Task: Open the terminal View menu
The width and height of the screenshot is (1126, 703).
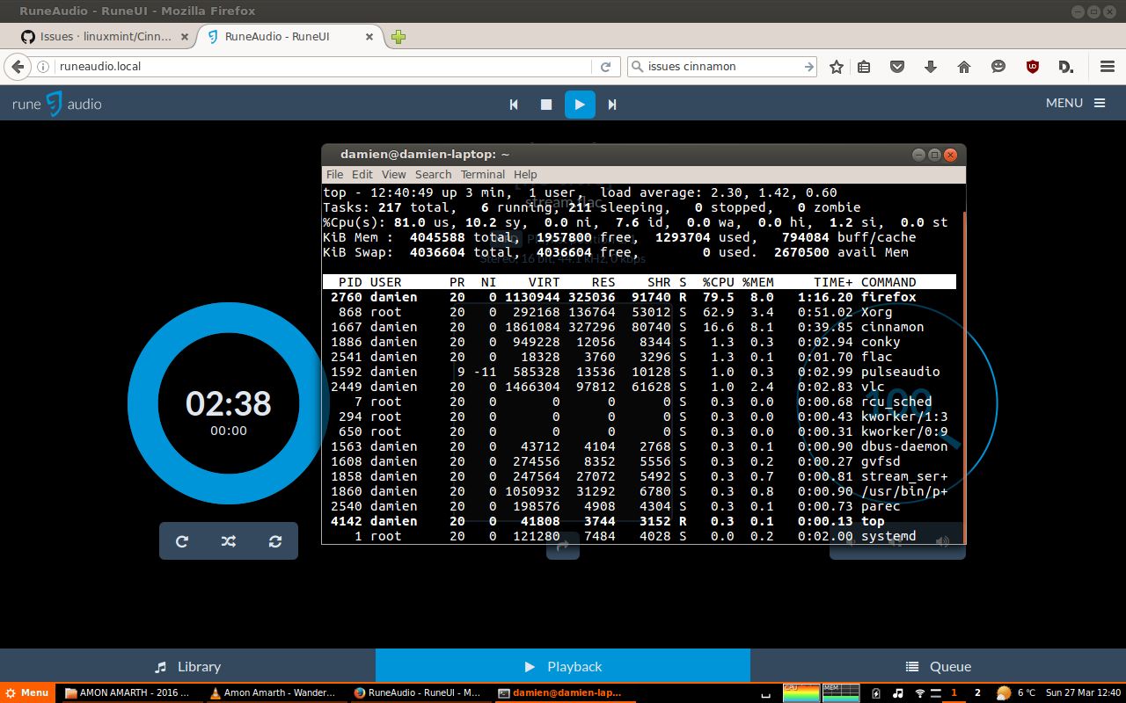Action: [x=394, y=175]
